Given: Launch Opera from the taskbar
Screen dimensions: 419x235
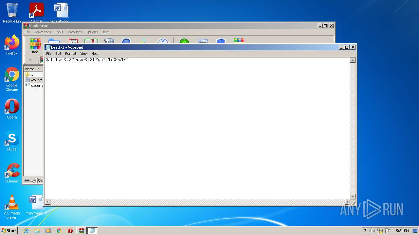Looking at the screenshot, I should pos(70,231).
